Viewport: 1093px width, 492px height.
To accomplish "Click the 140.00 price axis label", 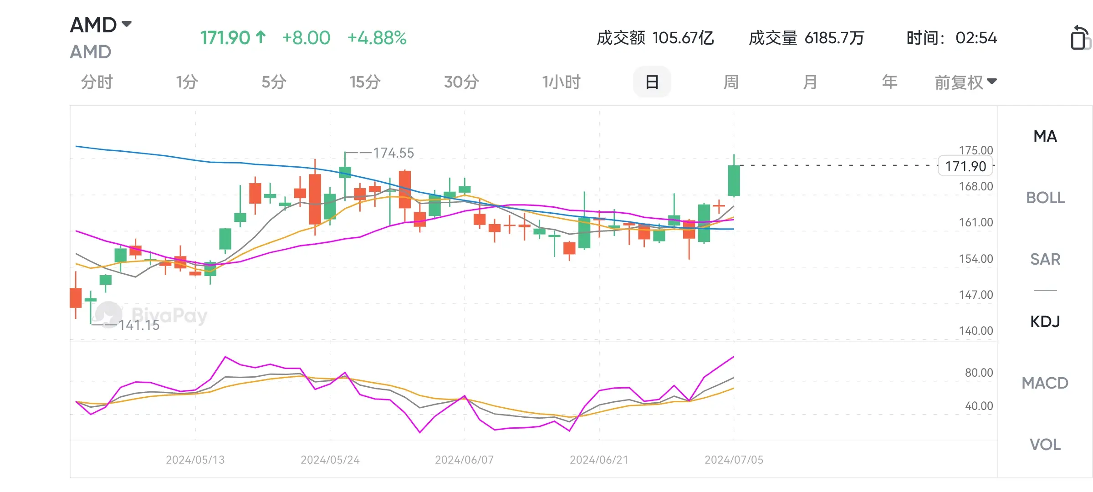I will click(976, 331).
